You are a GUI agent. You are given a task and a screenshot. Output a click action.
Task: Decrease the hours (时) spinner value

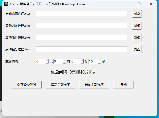tap(65, 62)
